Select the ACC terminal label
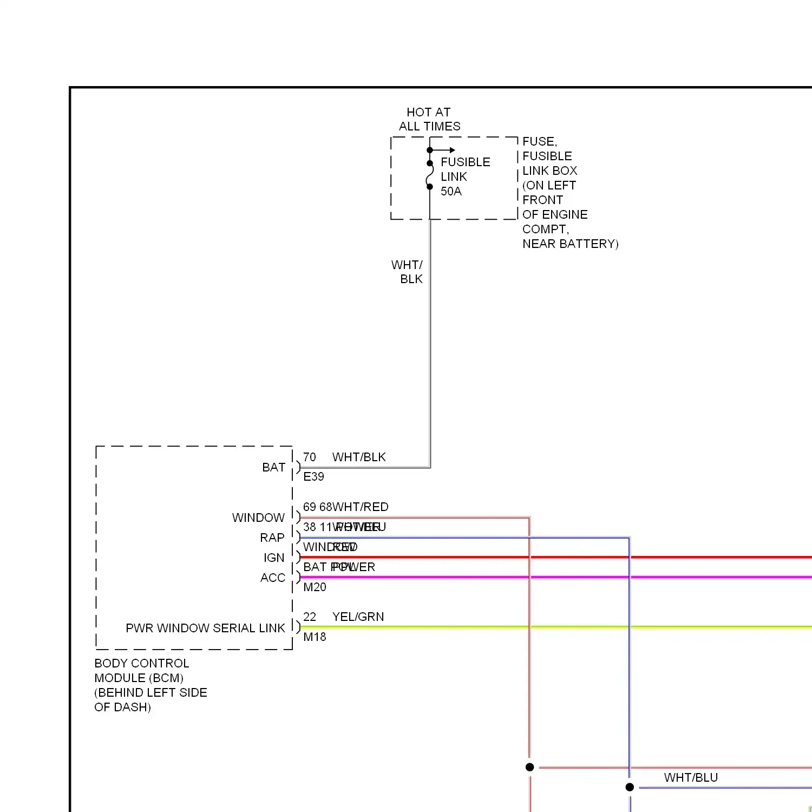 click(273, 578)
